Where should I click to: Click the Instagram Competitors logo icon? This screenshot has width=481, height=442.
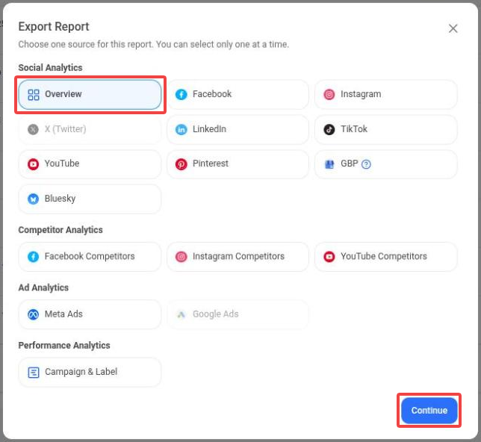coord(181,257)
